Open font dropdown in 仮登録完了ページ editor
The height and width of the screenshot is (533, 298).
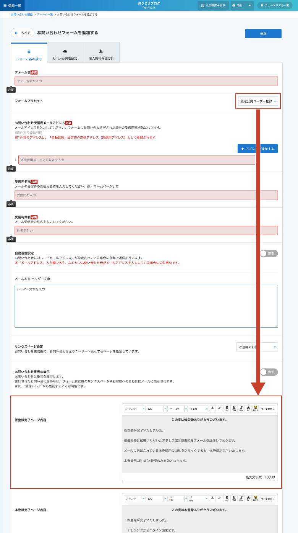tap(134, 409)
